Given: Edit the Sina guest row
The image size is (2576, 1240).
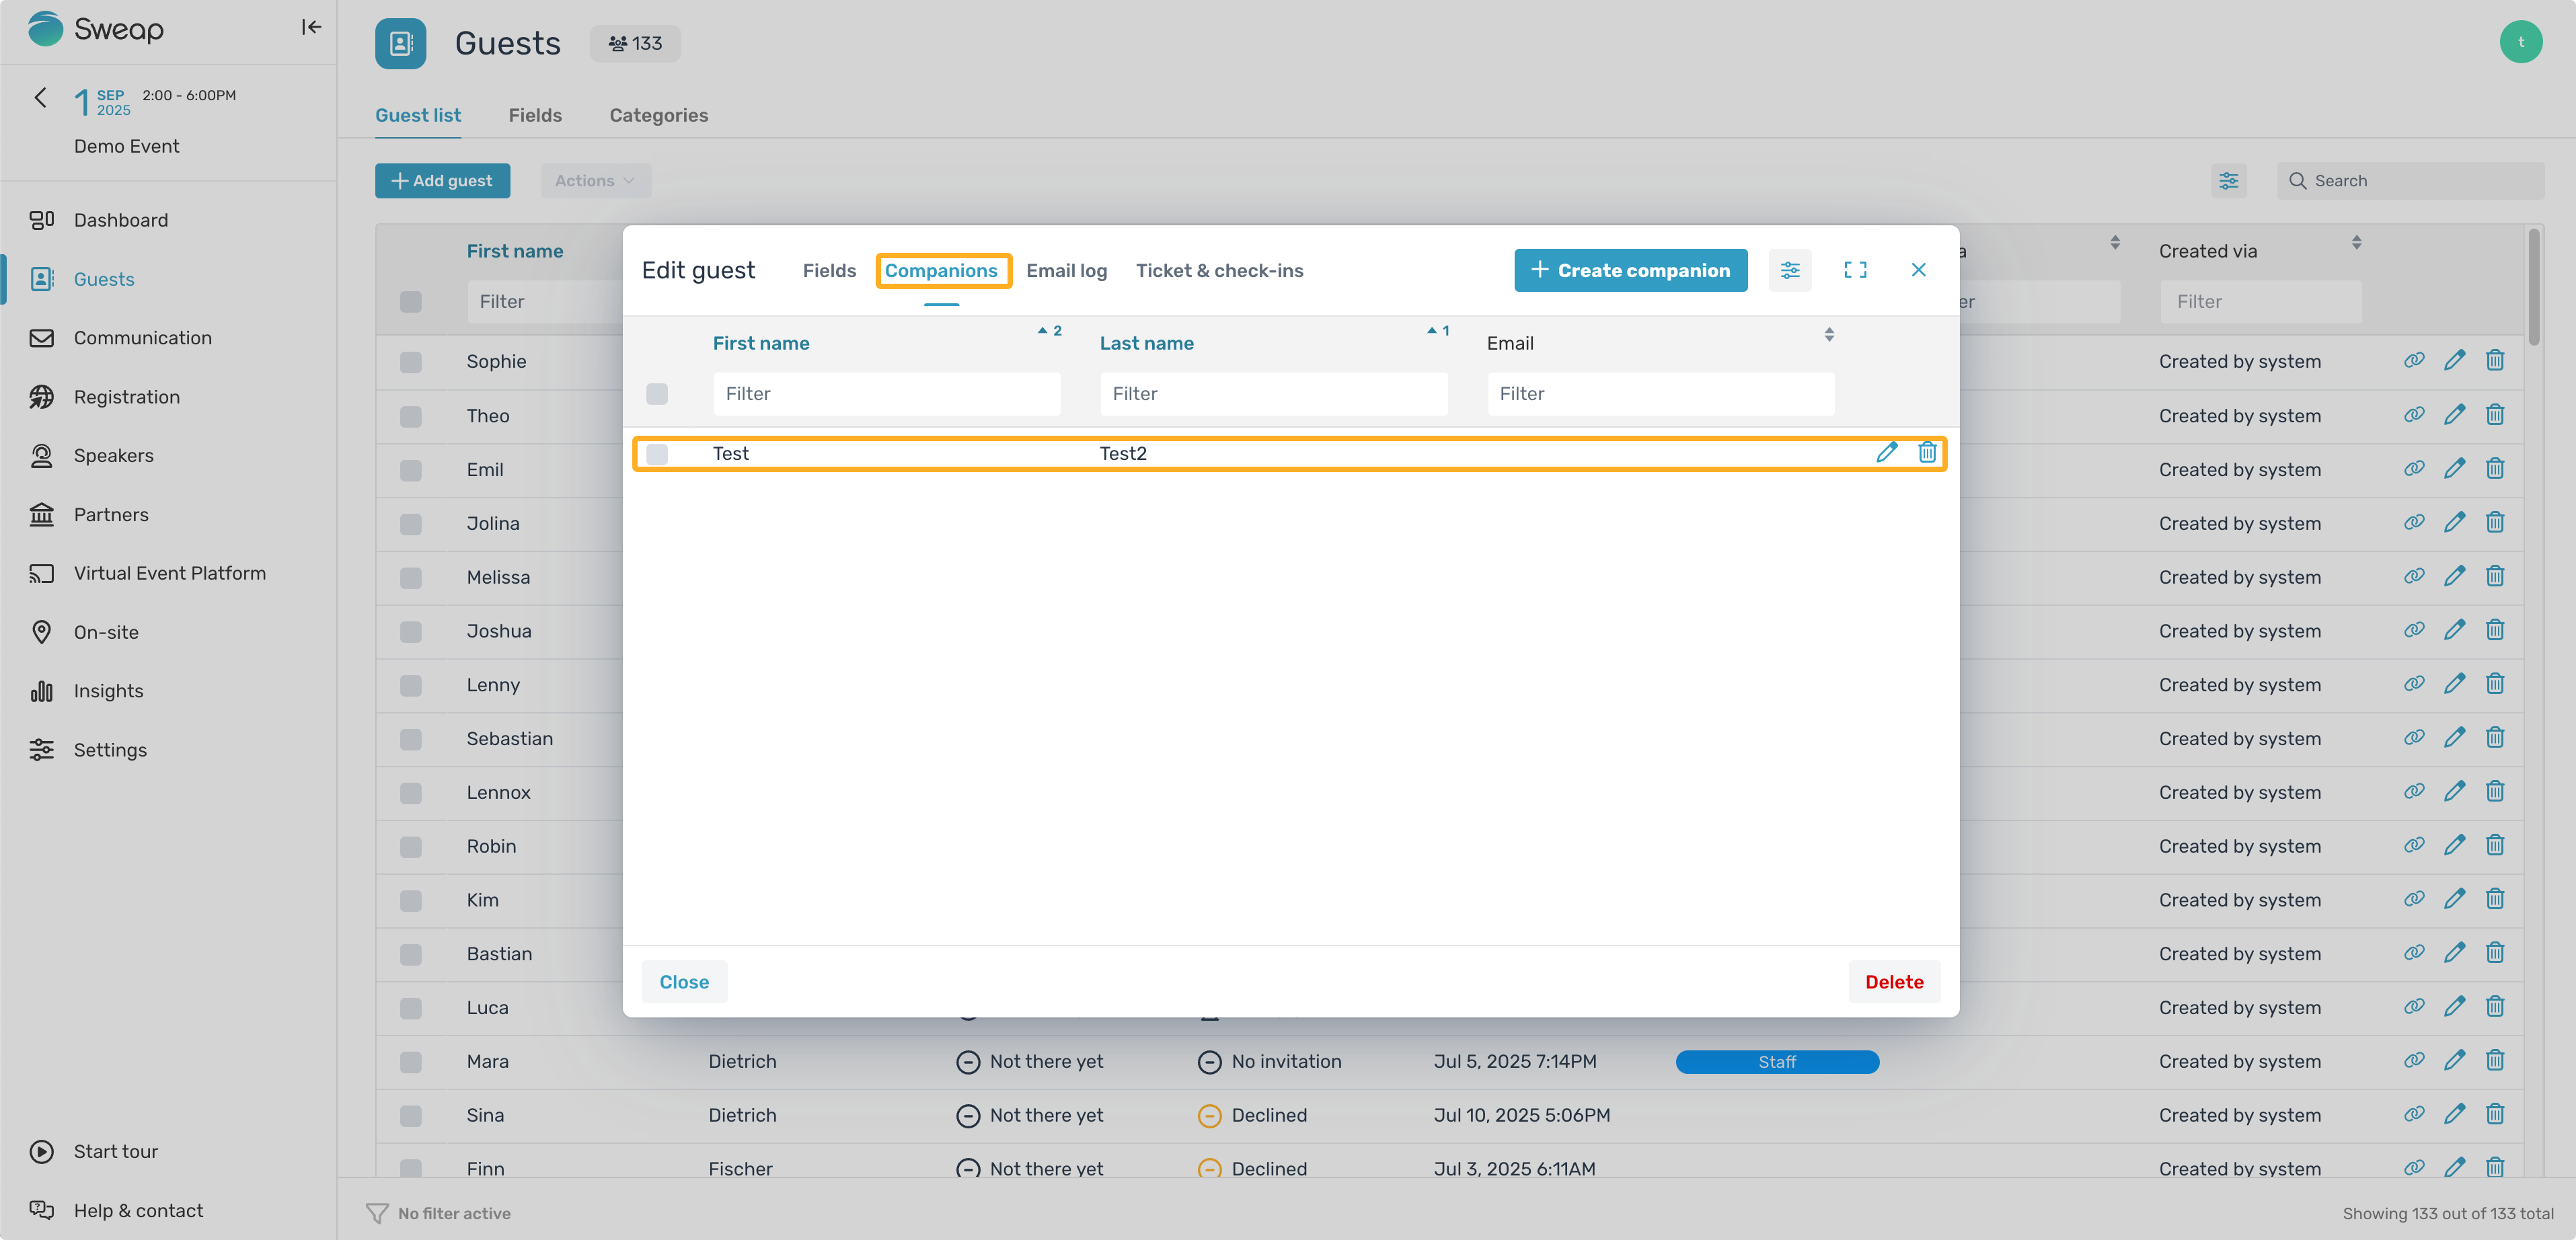Looking at the screenshot, I should pyautogui.click(x=2454, y=1114).
